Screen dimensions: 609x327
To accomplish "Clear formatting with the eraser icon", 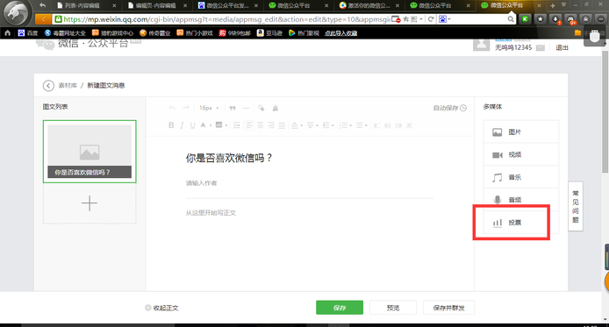I will point(262,108).
